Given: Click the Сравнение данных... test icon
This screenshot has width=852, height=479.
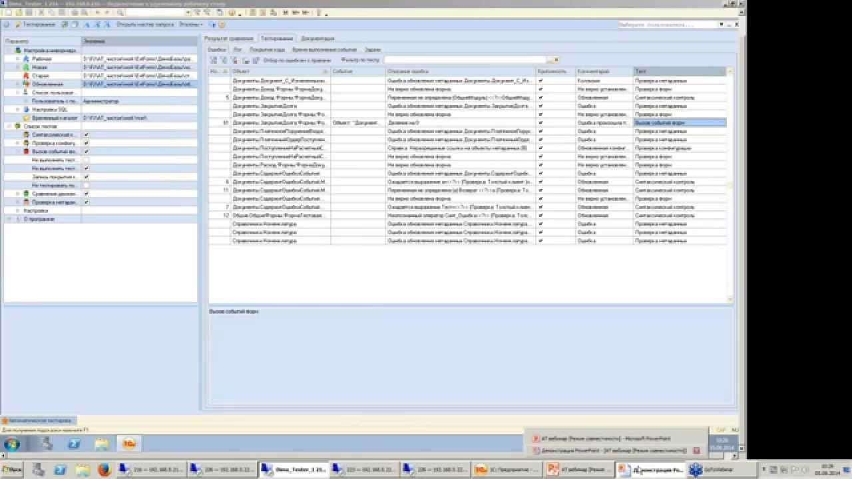Looking at the screenshot, I should pyautogui.click(x=26, y=194).
